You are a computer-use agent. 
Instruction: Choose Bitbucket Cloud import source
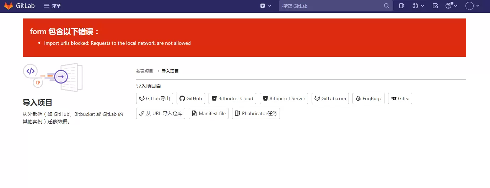232,98
